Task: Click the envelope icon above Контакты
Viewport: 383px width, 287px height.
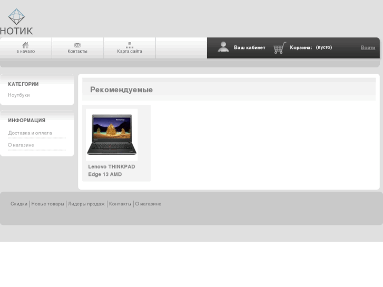Action: pyautogui.click(x=77, y=45)
